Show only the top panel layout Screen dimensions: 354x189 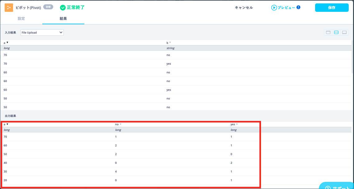[328, 32]
